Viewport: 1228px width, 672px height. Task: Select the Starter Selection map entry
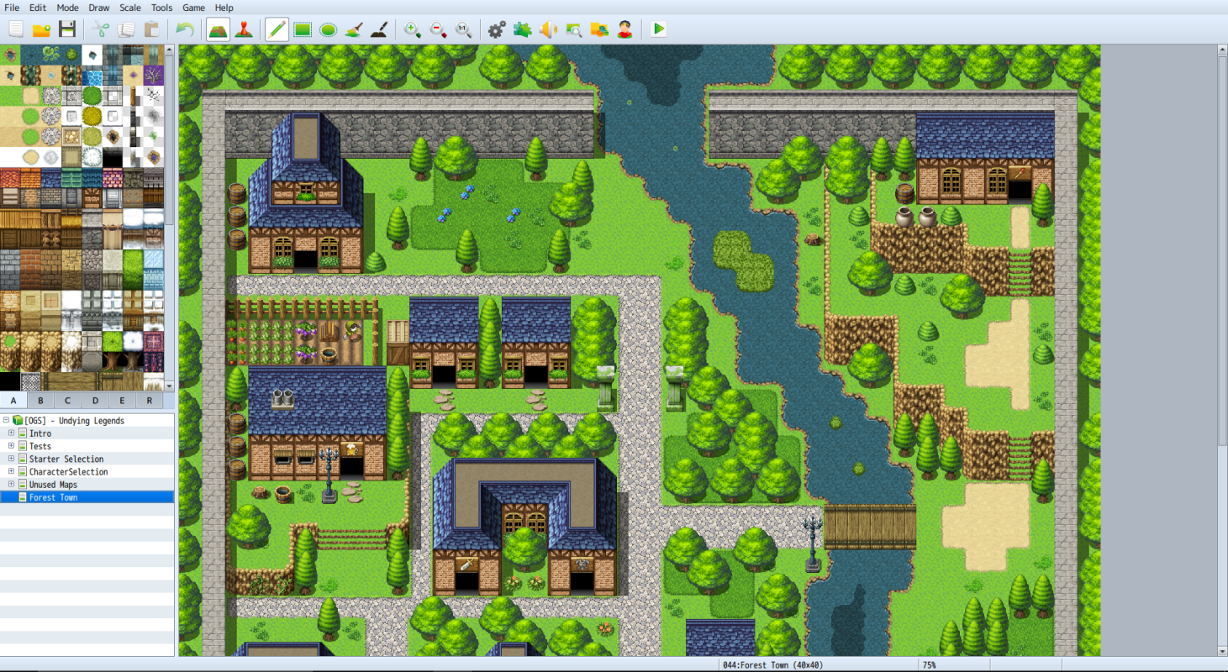pyautogui.click(x=66, y=459)
